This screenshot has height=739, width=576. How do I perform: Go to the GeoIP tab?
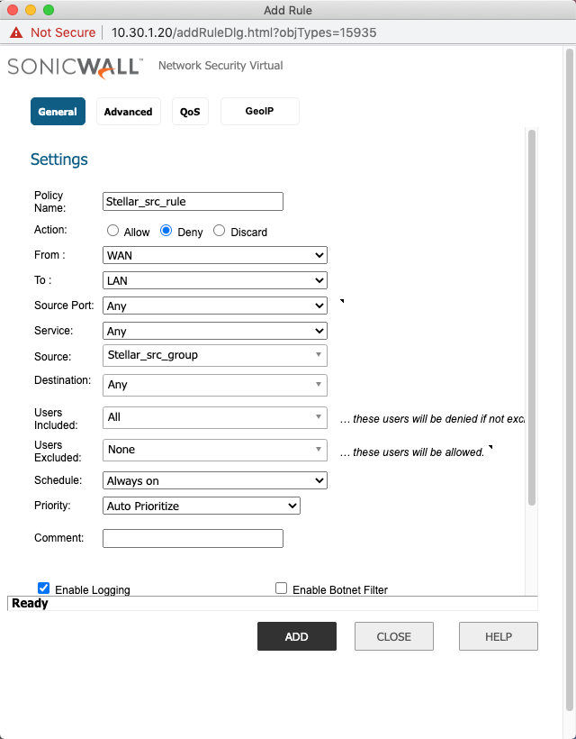259,112
